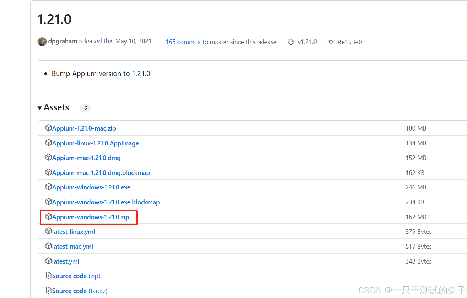The height and width of the screenshot is (298, 467).
Task: Open the 165 commits comparison link
Action: point(183,42)
